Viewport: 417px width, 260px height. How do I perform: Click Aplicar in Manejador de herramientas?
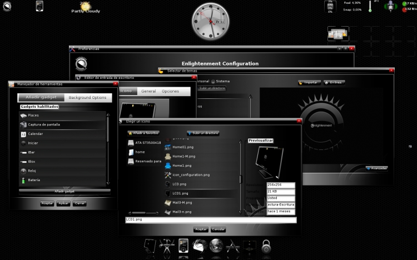pyautogui.click(x=63, y=203)
